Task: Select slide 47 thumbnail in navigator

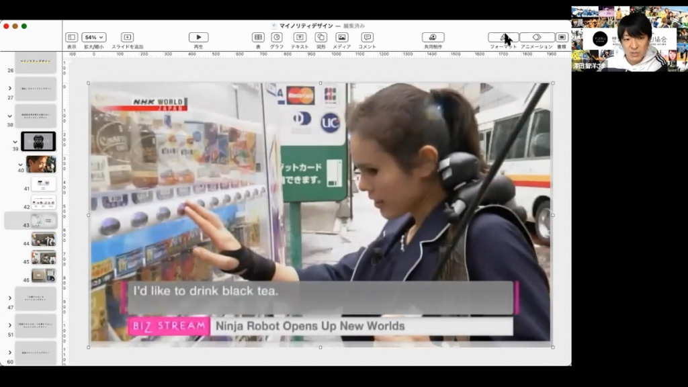Action: (x=36, y=298)
